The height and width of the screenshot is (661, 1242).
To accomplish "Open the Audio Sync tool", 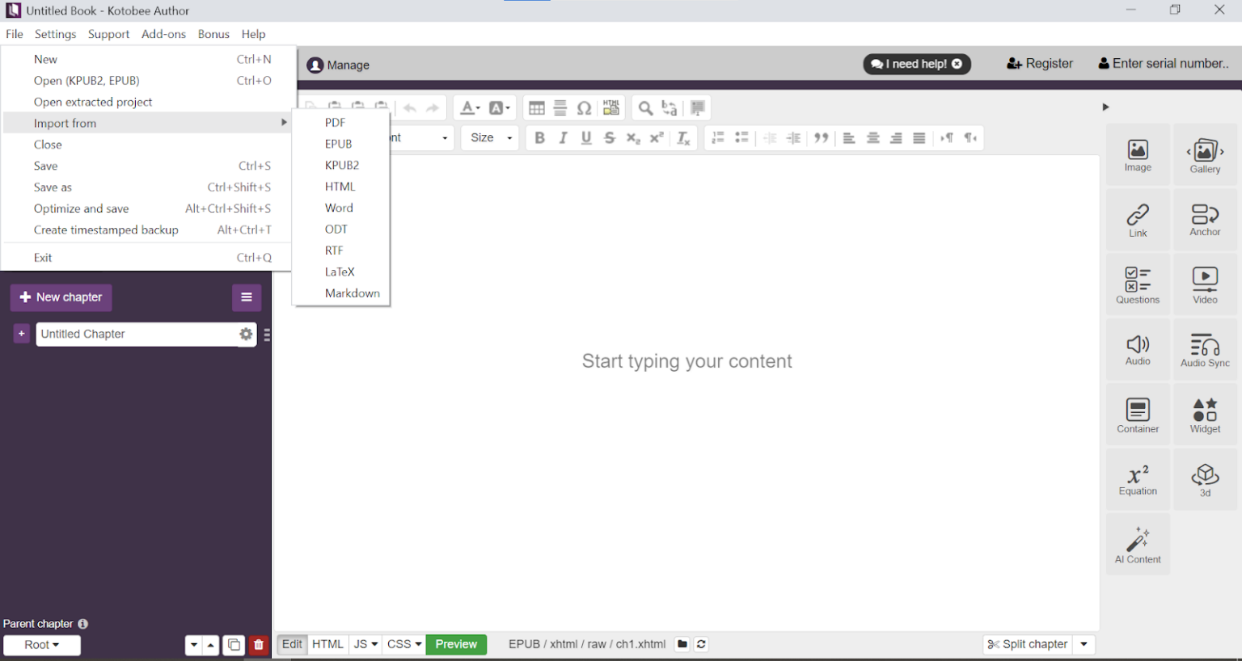I will coord(1205,350).
